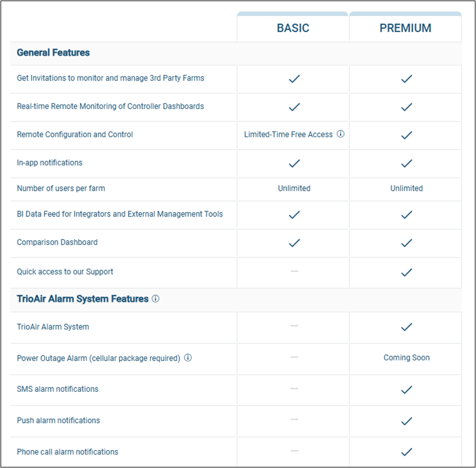
Task: Click Premium checkmark for Remote Configuration and Control
Action: [406, 135]
